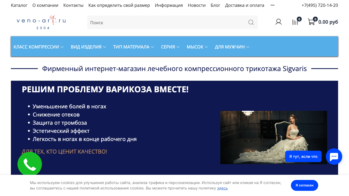Open the Каталог menu link
Viewport: 349px width, 196px height.
19,5
